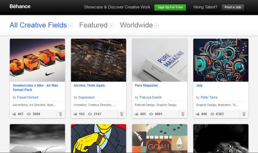Open the Alcohol, Think Again thumbnail

(x=99, y=60)
